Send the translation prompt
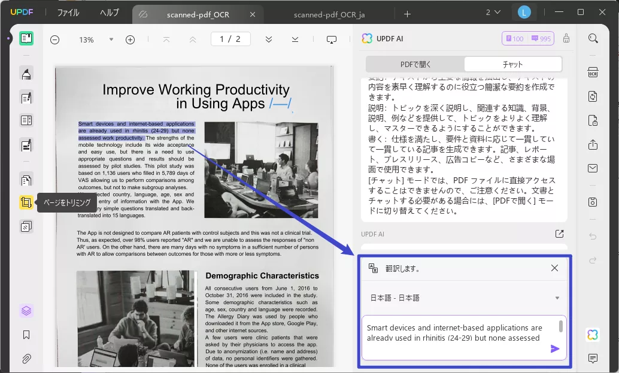This screenshot has width=619, height=373. click(555, 348)
